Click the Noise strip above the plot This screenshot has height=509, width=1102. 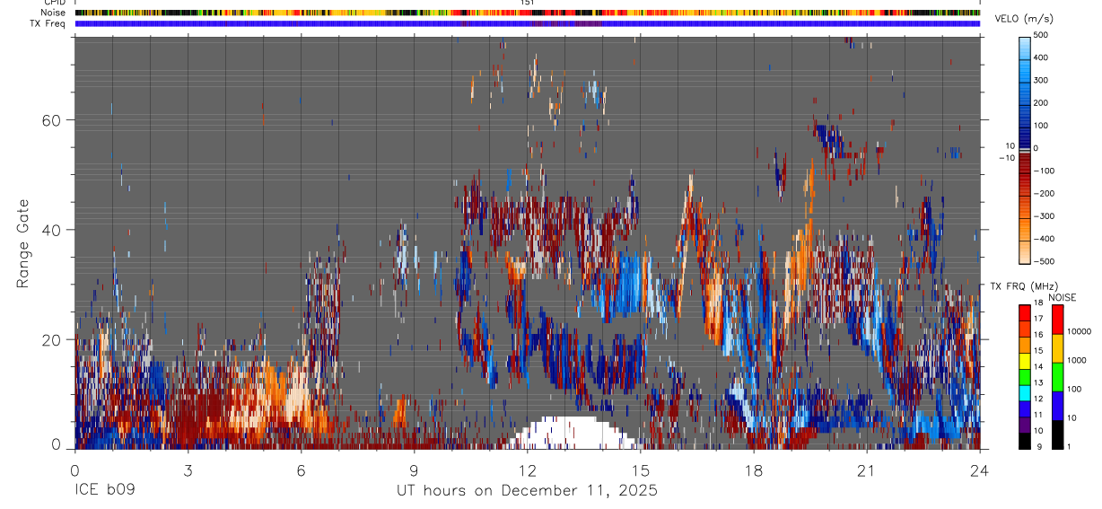(528, 13)
